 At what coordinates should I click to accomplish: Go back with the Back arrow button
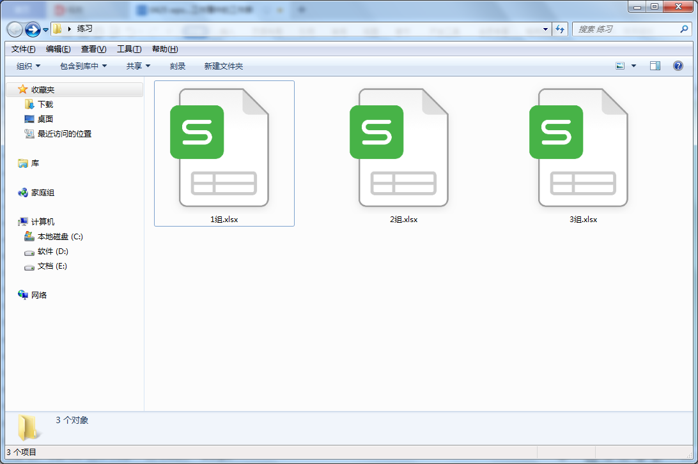[x=15, y=29]
